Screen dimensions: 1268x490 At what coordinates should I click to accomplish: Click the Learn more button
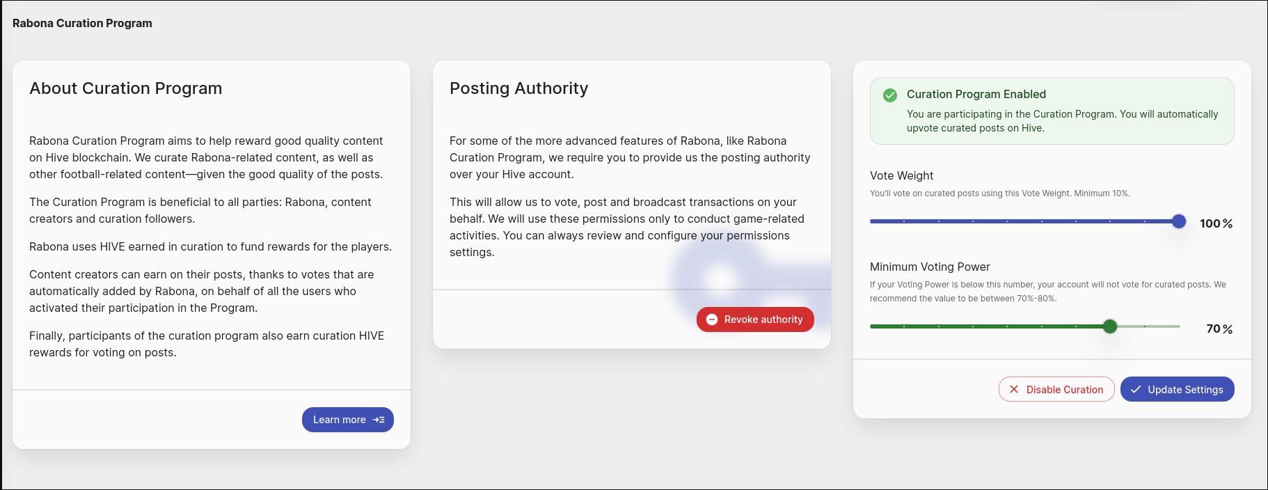[x=348, y=420]
